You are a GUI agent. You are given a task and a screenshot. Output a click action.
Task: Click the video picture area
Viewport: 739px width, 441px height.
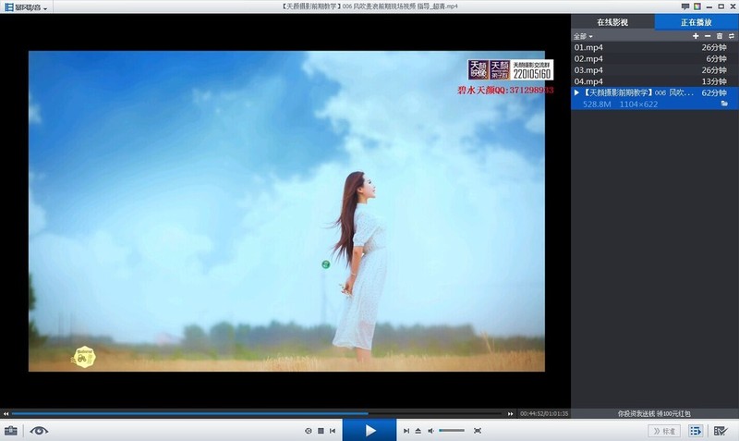coord(286,211)
